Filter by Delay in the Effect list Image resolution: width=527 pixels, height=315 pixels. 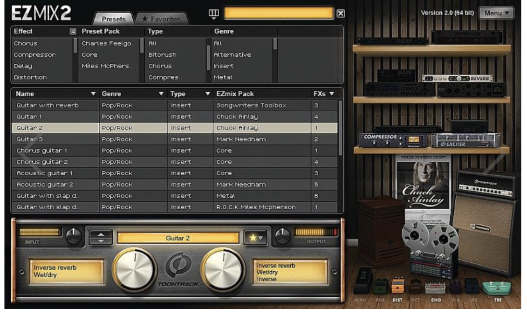pos(23,66)
